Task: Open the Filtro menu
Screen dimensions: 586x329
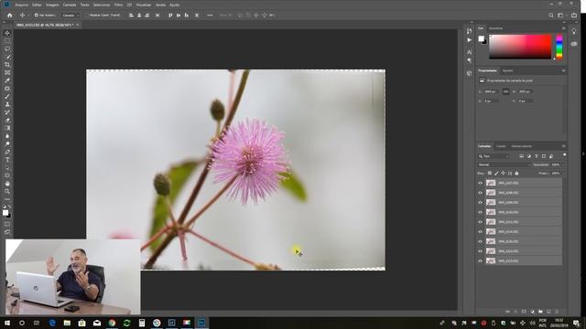Action: point(118,5)
